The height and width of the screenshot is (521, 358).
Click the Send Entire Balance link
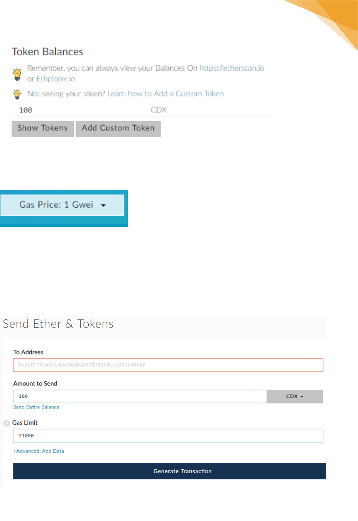36,407
